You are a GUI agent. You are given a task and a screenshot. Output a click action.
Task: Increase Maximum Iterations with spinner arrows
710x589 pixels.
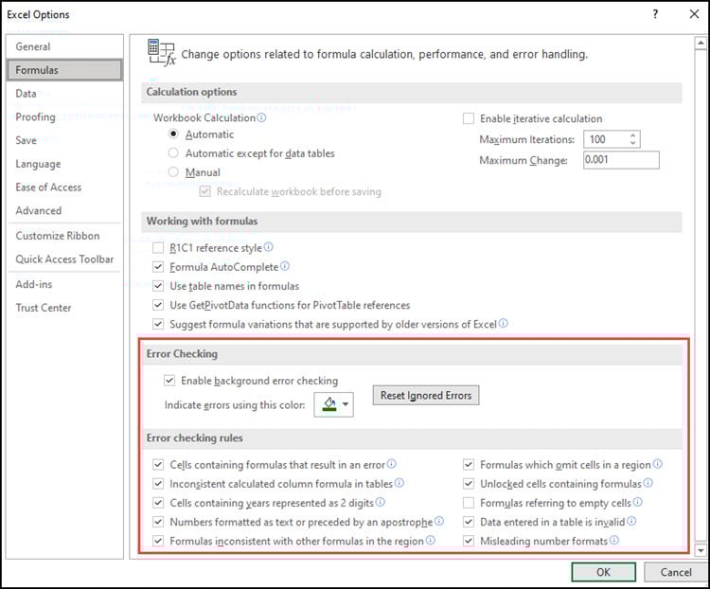pyautogui.click(x=633, y=135)
